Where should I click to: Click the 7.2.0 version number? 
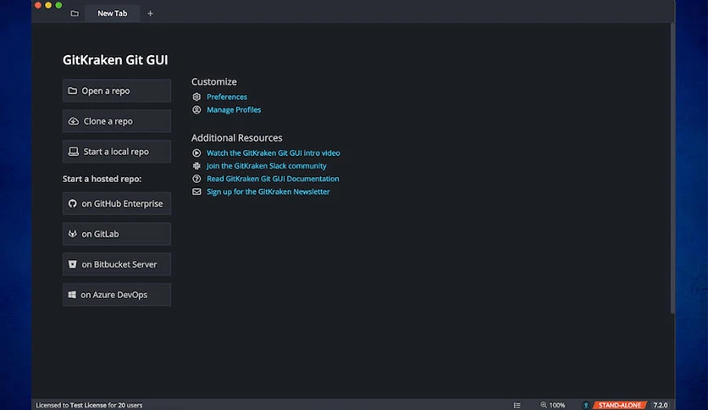click(660, 405)
